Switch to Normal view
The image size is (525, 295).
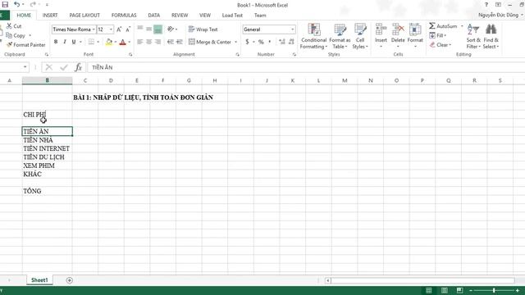tap(428, 290)
